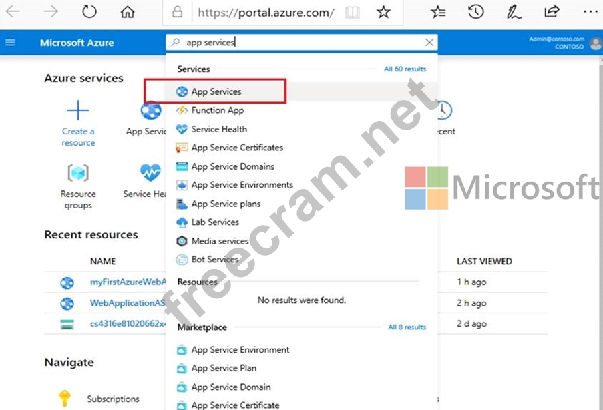Open the browser ellipsis settings menu
The width and height of the screenshot is (603, 410).
(590, 12)
